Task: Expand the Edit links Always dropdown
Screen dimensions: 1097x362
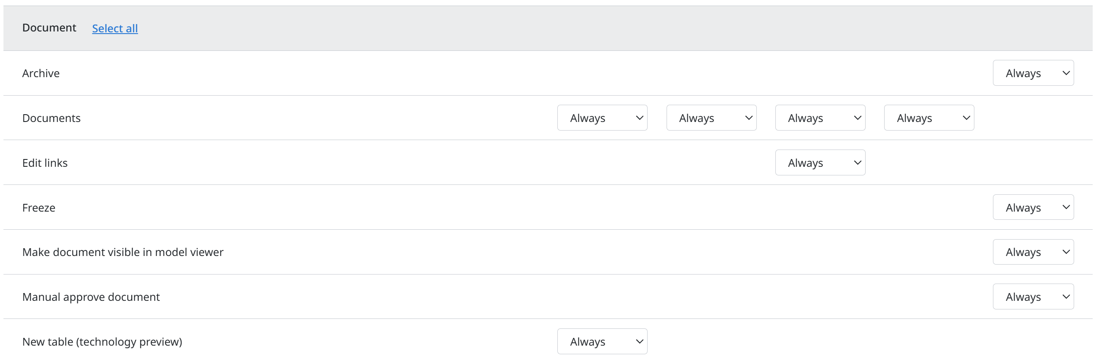Action: [x=820, y=162]
